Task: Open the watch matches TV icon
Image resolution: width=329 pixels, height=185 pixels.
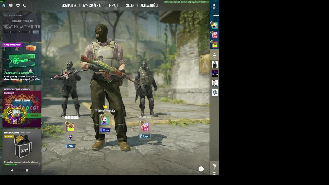Action: point(11,5)
